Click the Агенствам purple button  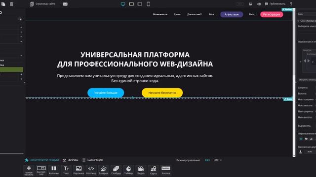232,14
